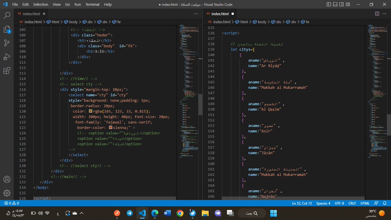This screenshot has width=391, height=220.
Task: Change language mode from HTML in status bar
Action: [365, 203]
